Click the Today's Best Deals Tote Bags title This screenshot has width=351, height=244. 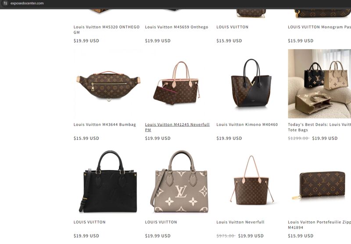[319, 127]
